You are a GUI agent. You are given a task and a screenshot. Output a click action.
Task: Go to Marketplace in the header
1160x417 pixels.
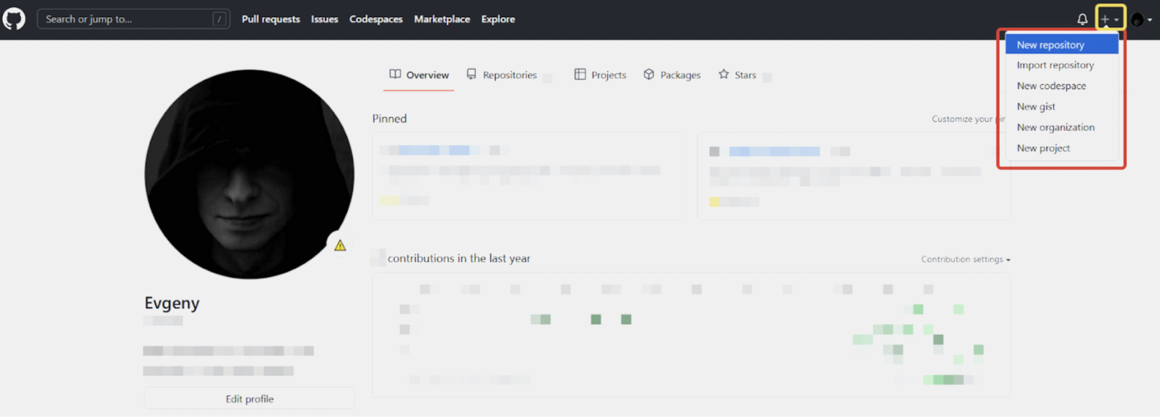point(441,20)
